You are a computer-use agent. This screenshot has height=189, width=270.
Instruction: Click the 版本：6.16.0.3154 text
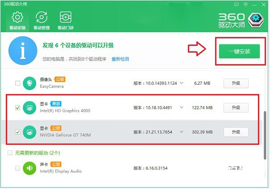click(x=150, y=168)
